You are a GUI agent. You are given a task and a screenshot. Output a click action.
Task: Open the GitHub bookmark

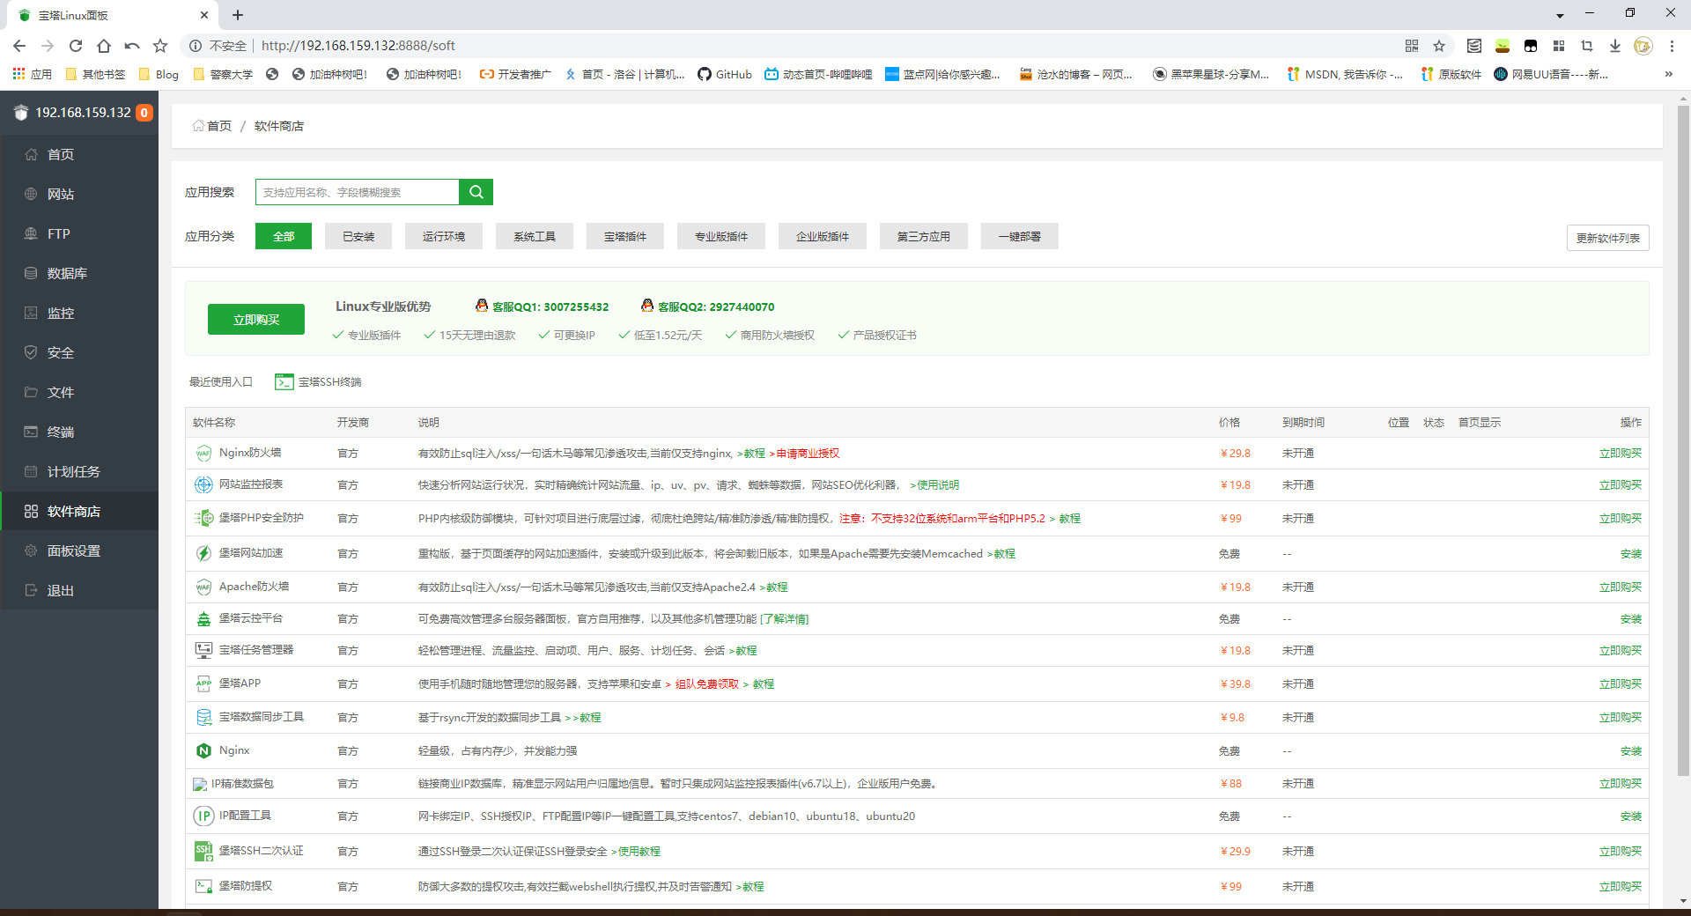724,74
